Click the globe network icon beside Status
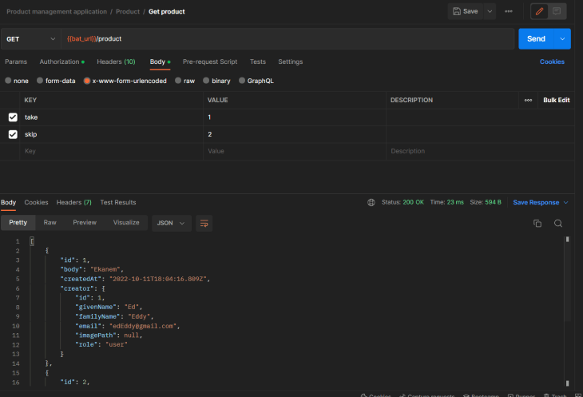The image size is (583, 397). point(371,203)
